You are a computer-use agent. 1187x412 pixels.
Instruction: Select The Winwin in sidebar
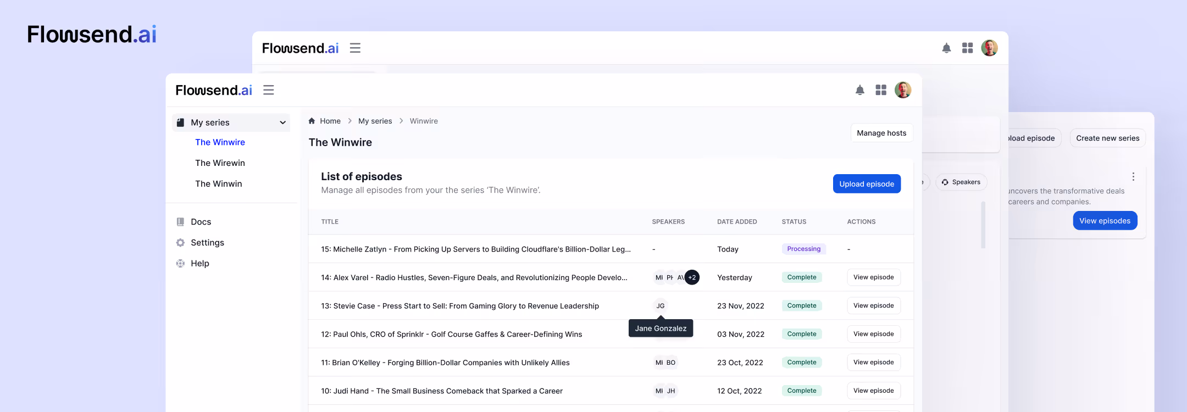pyautogui.click(x=218, y=184)
